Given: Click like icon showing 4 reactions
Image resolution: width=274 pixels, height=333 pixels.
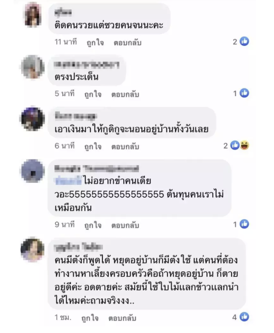Looking at the screenshot, I should (244, 317).
